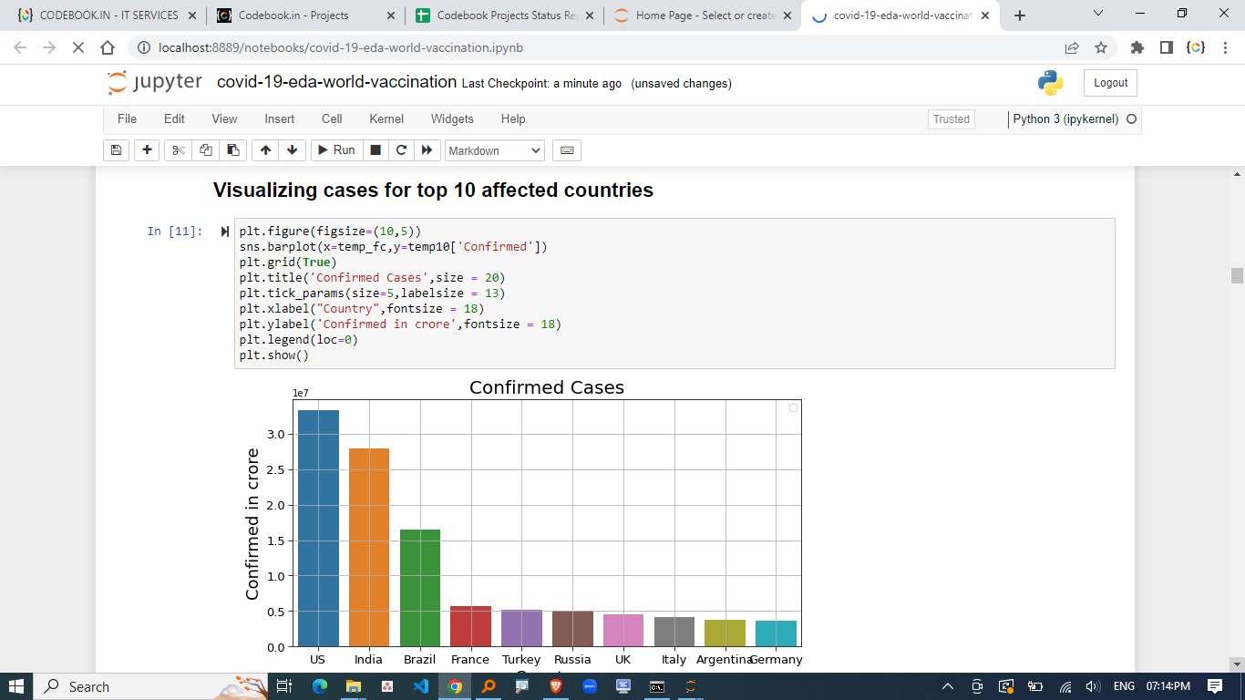Click the taskbar Search box
This screenshot has width=1245, height=700.
152,686
